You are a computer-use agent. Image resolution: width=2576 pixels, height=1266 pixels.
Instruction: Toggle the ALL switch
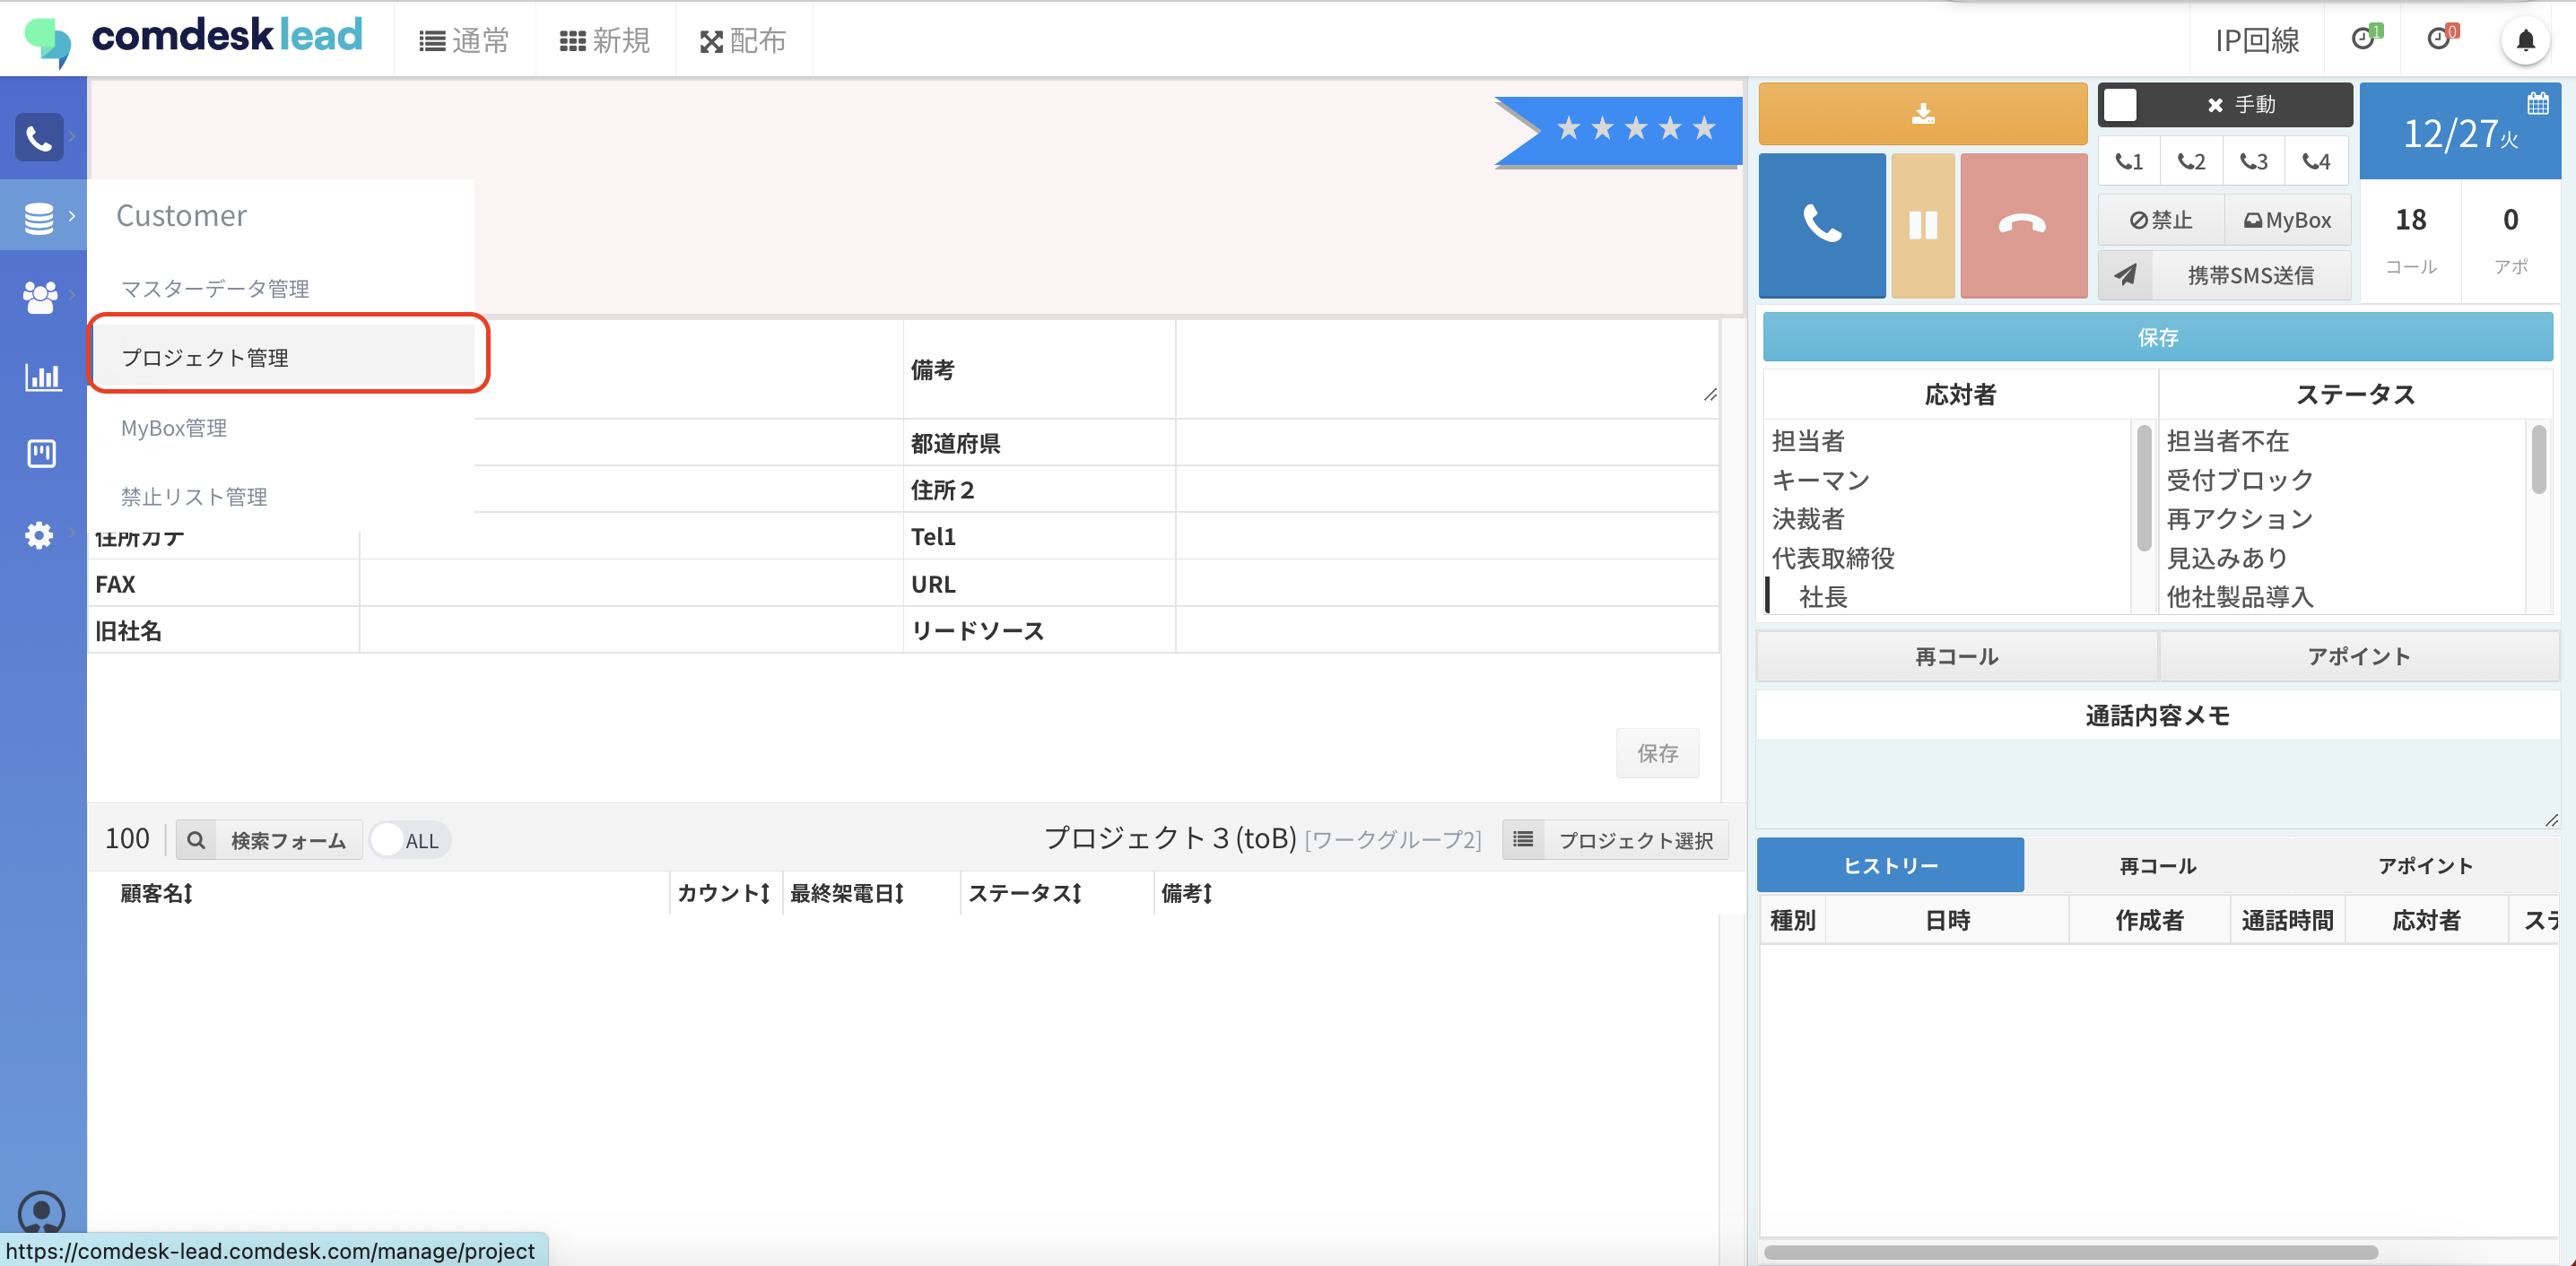click(410, 840)
